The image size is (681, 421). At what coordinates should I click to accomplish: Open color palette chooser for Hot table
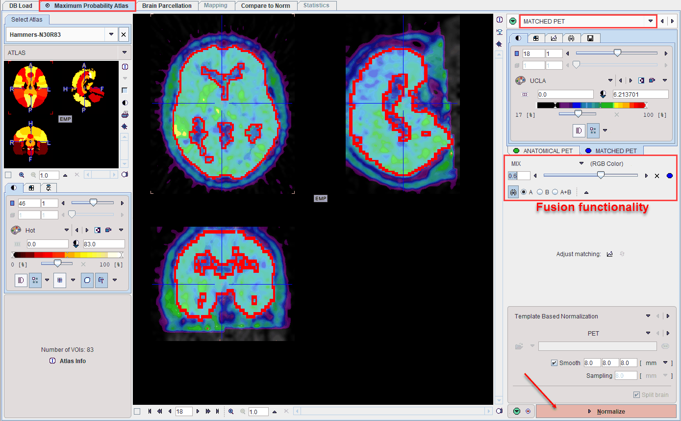(16, 230)
